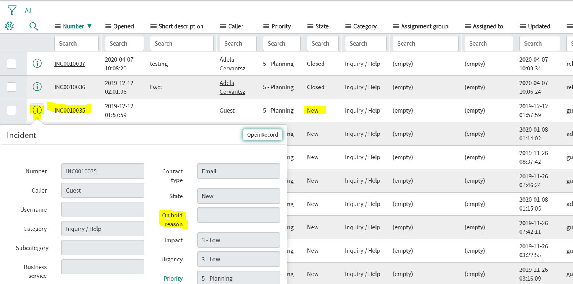Screen dimensions: 573x284
Task: Toggle Number column sort arrow
Action: point(90,26)
